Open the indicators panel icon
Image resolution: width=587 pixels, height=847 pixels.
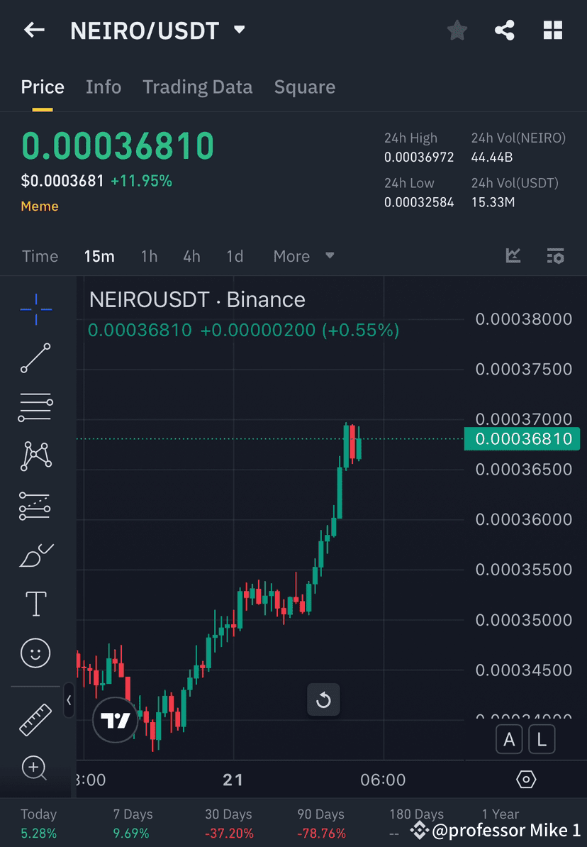(556, 256)
